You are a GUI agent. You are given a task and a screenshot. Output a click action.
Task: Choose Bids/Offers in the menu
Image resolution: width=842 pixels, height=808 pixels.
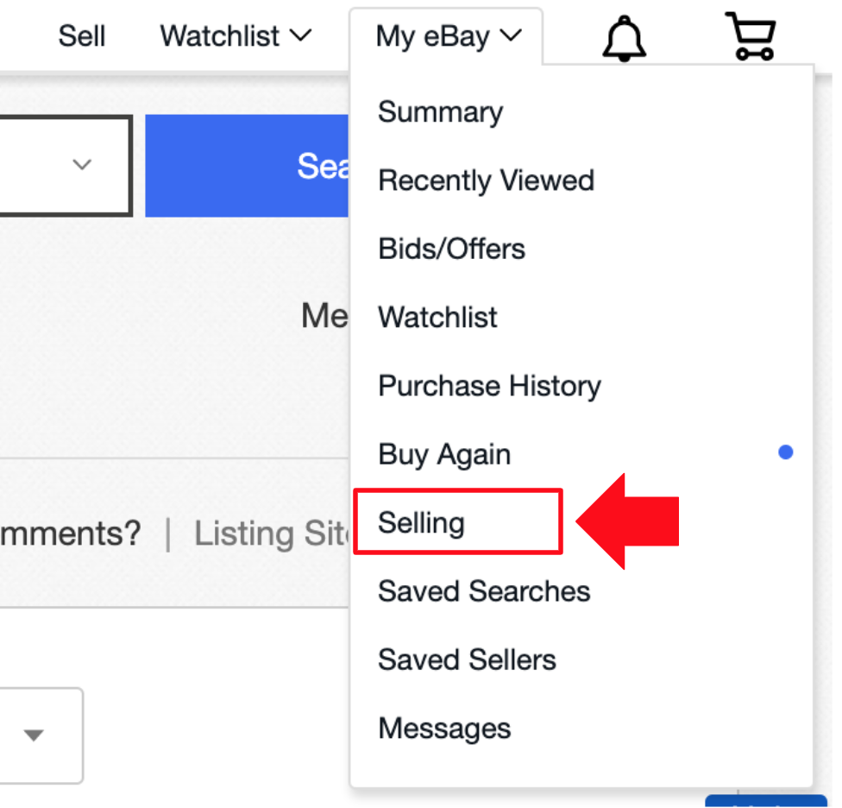(x=451, y=249)
